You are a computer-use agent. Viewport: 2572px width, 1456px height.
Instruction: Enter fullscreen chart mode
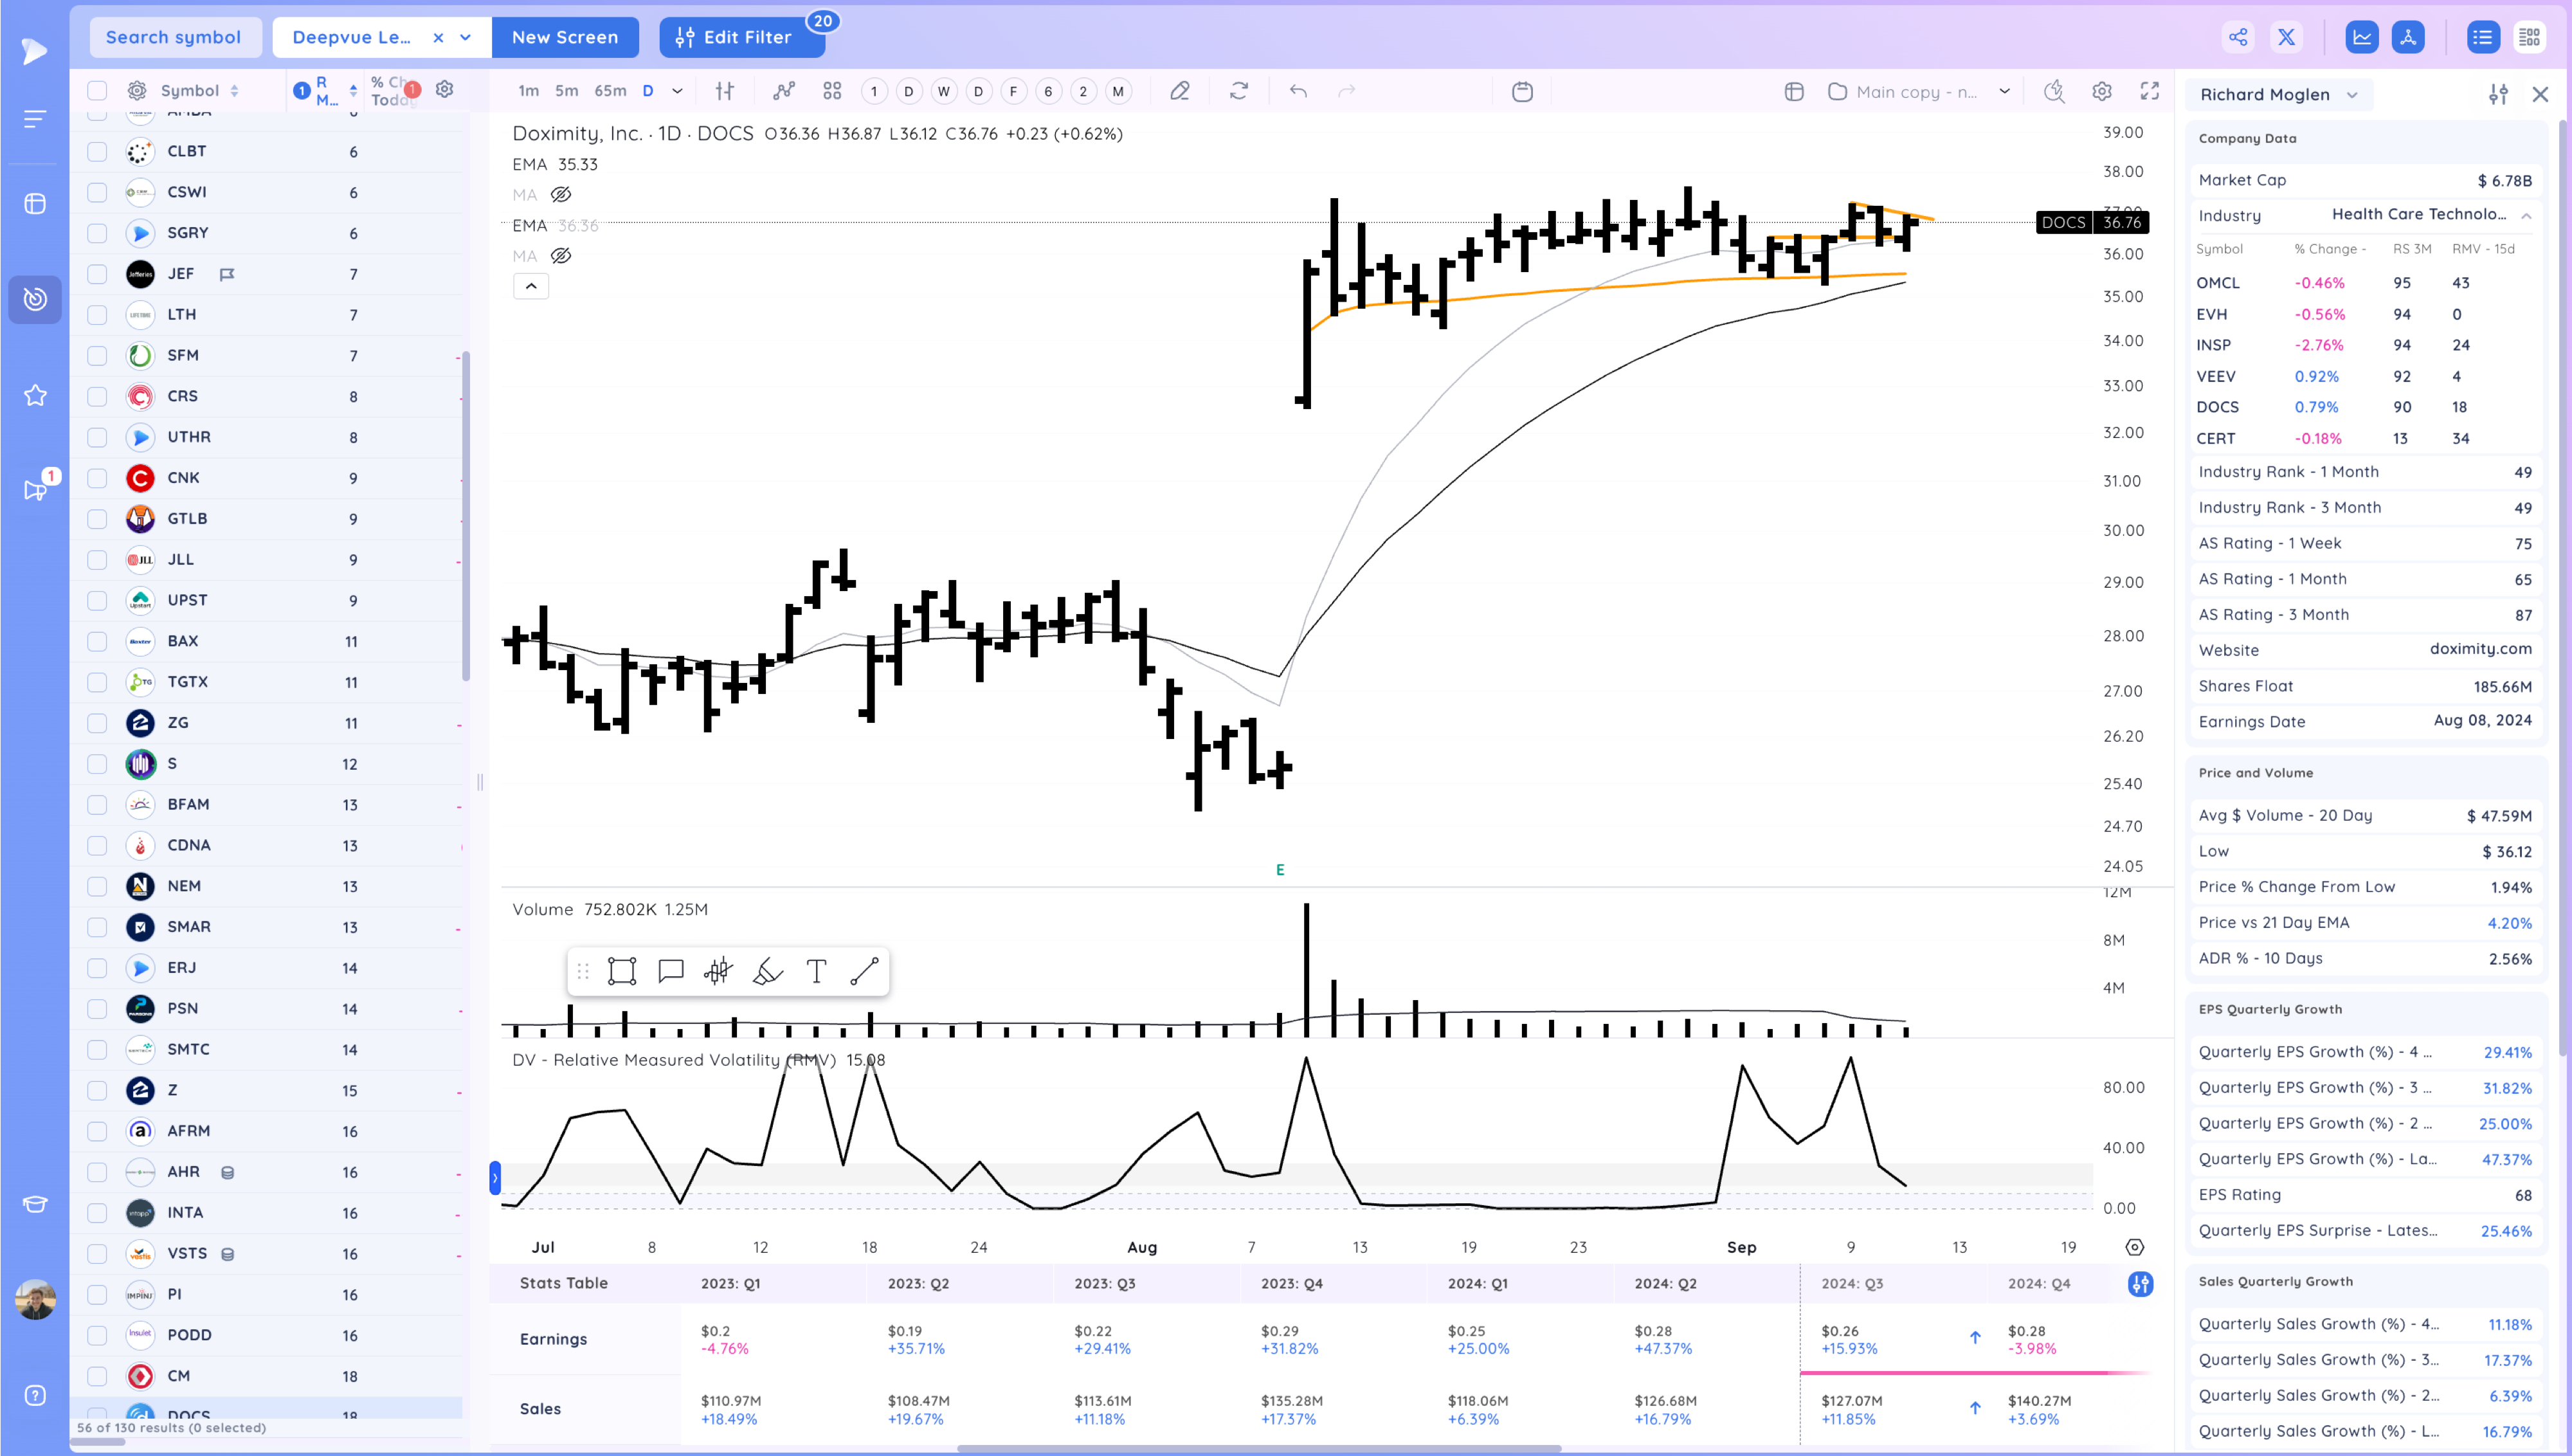click(2149, 91)
